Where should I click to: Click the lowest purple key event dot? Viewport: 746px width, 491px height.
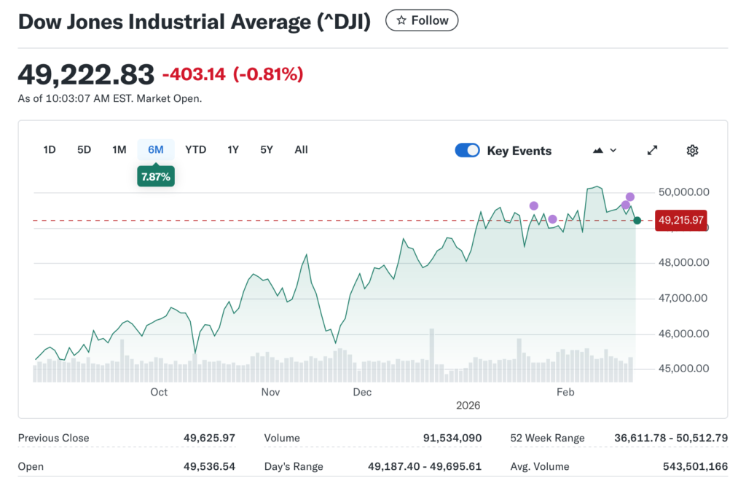(552, 219)
